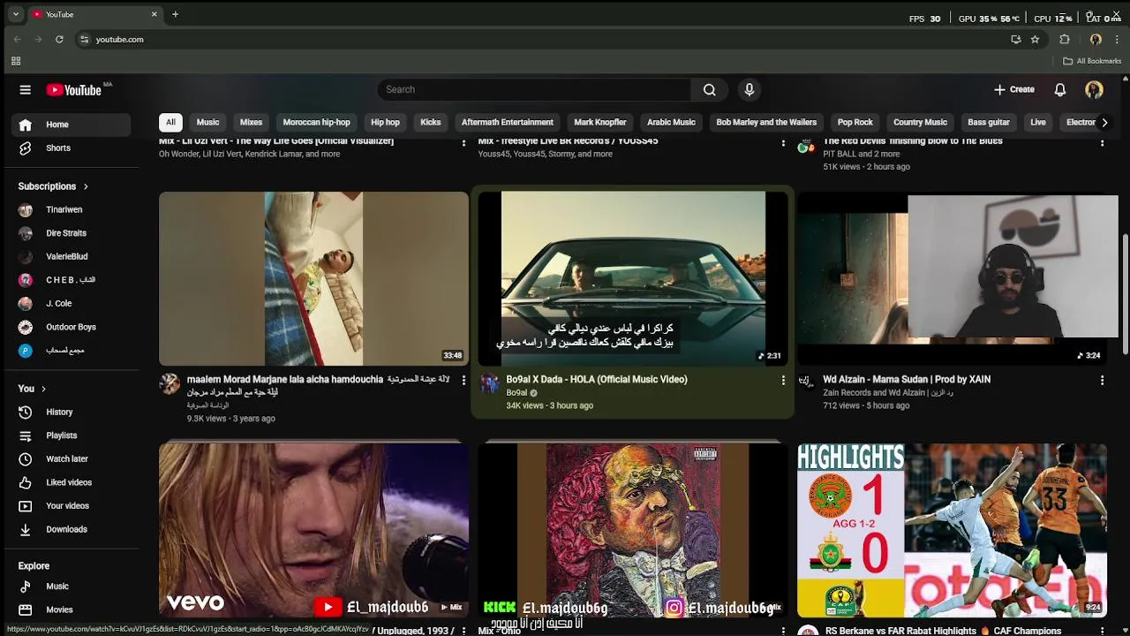Select the Bass guitar chip
The height and width of the screenshot is (636, 1130).
(x=989, y=122)
